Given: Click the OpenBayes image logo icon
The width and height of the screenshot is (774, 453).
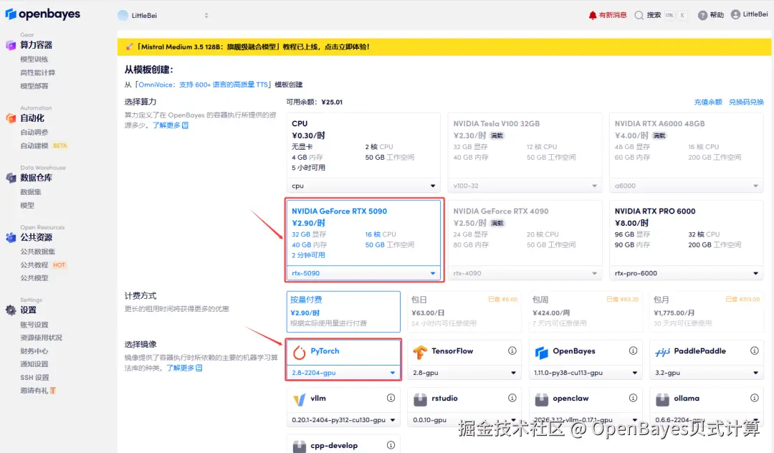Looking at the screenshot, I should coord(542,353).
